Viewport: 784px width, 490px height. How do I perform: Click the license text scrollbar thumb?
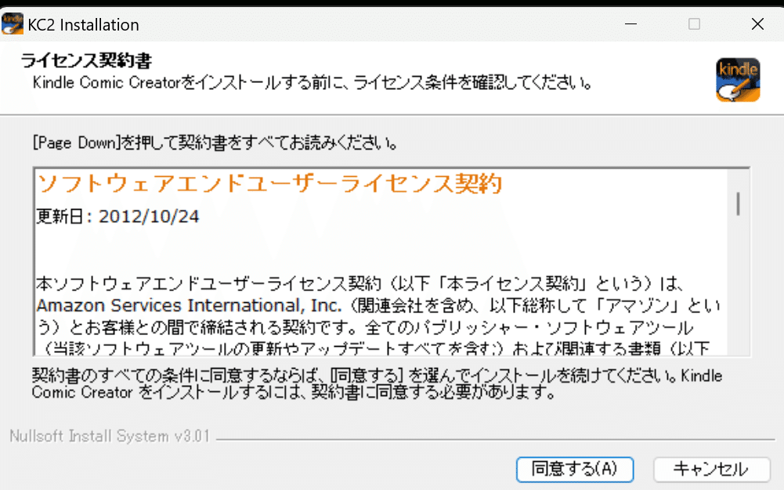pyautogui.click(x=738, y=204)
